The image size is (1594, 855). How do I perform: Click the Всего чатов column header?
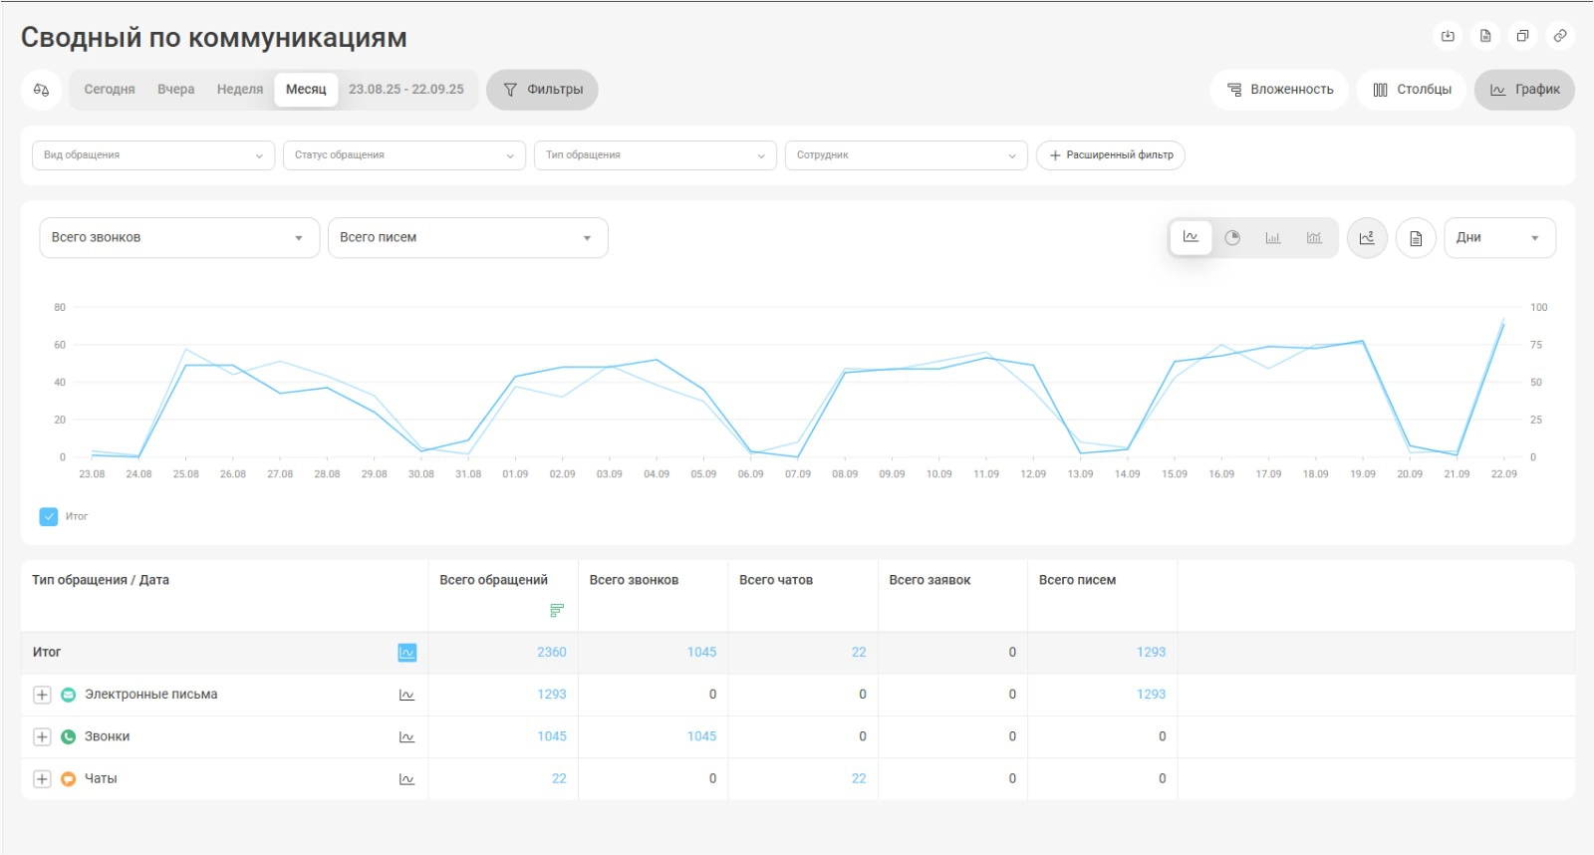(776, 580)
